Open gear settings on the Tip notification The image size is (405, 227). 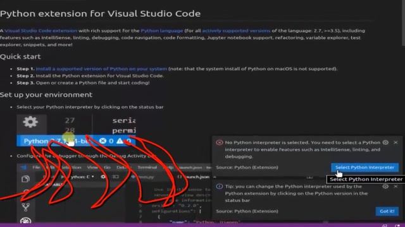pos(385,186)
